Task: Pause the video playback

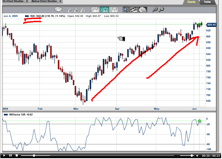Action: (10, 156)
